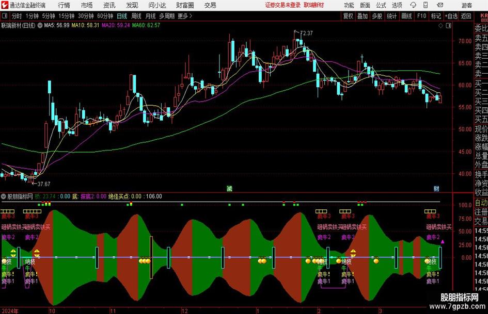
Task: Click the green 减 marker on chart
Action: (x=229, y=188)
